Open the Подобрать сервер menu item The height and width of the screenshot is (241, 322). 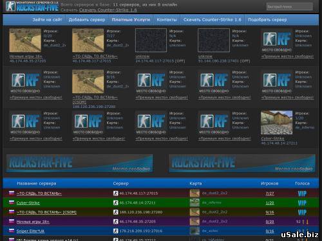click(x=267, y=20)
